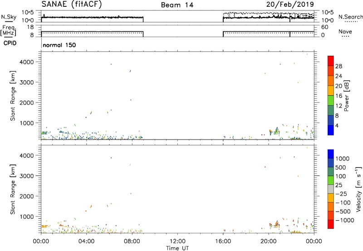Select the red segment above 28 dB
The height and width of the screenshot is (251, 363).
[x=331, y=61]
